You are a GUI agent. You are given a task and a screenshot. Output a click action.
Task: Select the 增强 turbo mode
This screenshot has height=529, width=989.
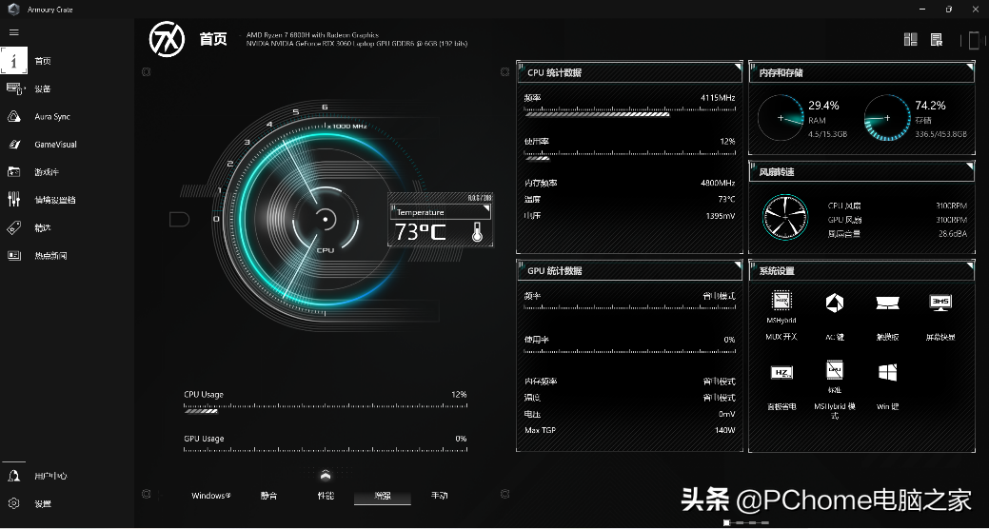(x=383, y=497)
